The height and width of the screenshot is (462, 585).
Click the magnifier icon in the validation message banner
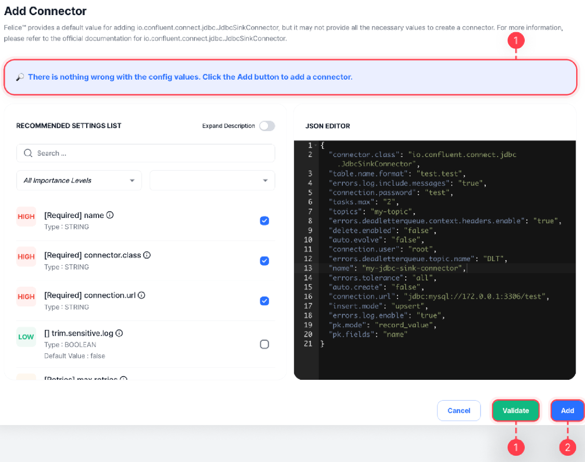point(19,76)
